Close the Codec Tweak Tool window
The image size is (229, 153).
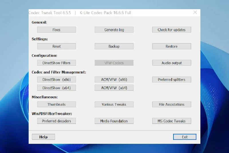click(195, 12)
